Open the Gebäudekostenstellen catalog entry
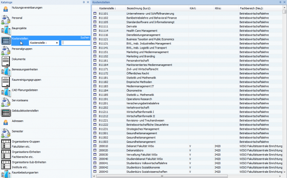Screen dimensions: 287x178 tap(25, 111)
